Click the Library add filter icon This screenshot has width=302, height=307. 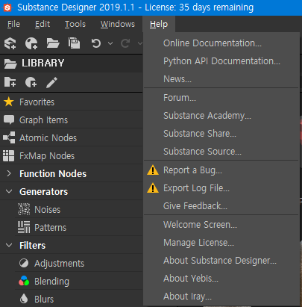[31, 82]
